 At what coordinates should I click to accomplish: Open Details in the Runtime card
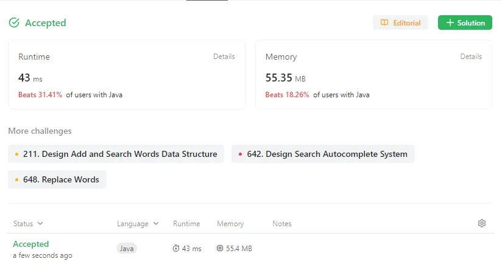pyautogui.click(x=224, y=57)
